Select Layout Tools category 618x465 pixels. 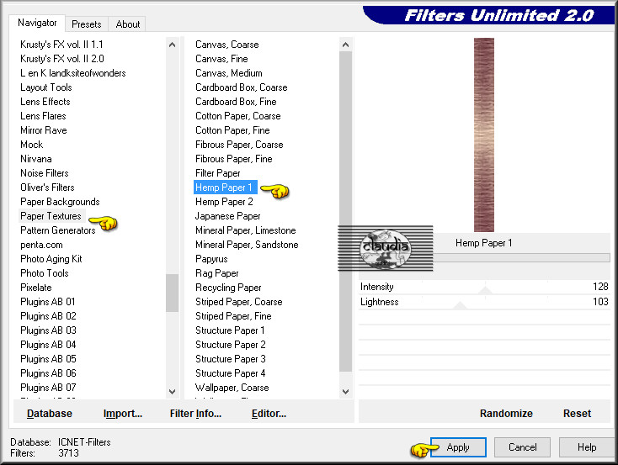pyautogui.click(x=46, y=87)
